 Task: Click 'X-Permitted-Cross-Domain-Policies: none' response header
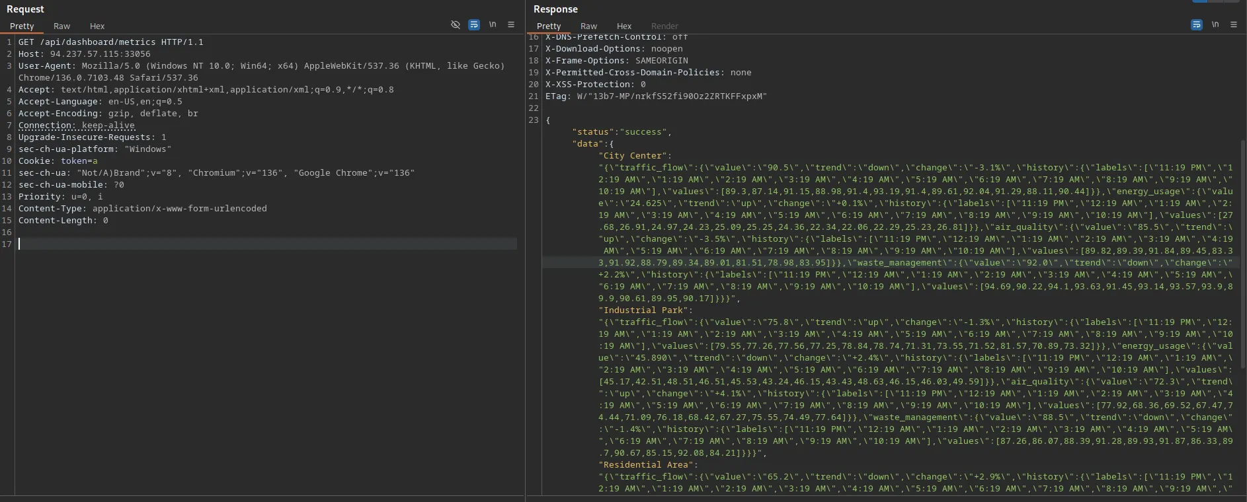[x=649, y=73]
